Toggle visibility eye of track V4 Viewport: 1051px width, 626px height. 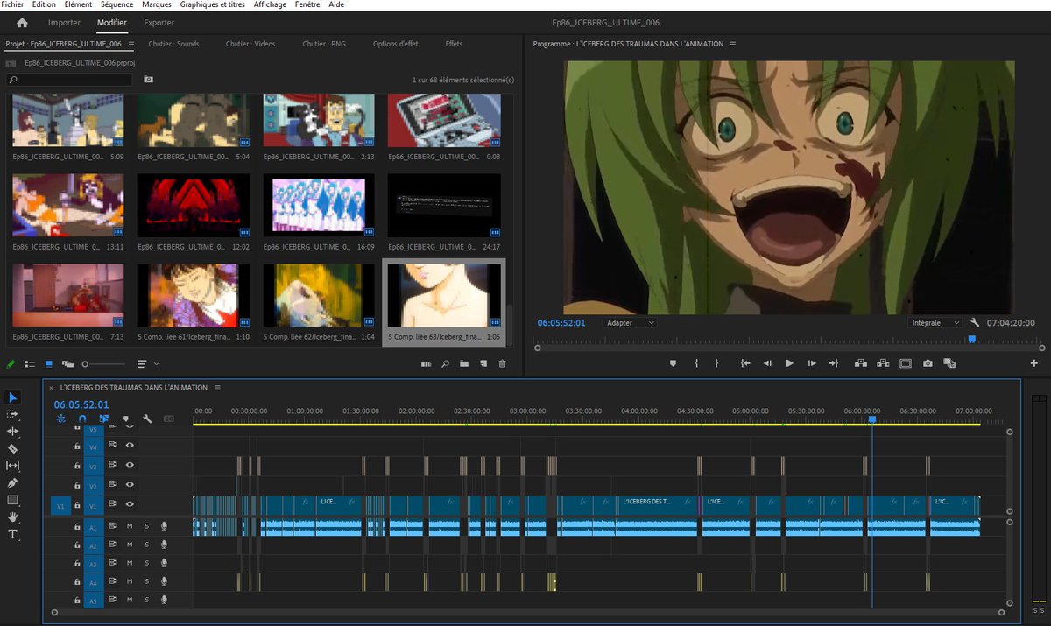point(130,447)
